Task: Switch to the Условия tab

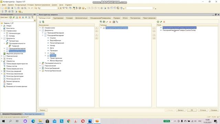Action: tap(69, 18)
